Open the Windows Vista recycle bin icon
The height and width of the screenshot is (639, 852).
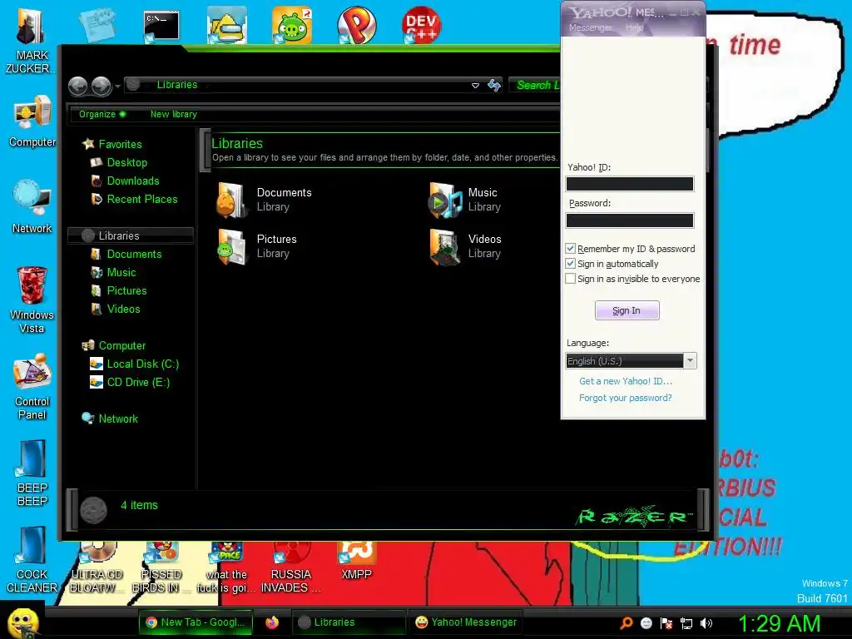click(x=32, y=300)
